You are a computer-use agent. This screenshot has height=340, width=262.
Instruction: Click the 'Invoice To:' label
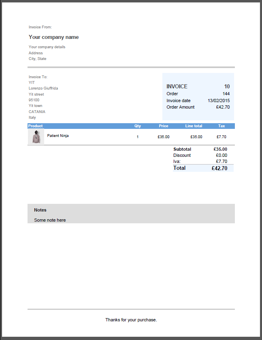(38, 77)
